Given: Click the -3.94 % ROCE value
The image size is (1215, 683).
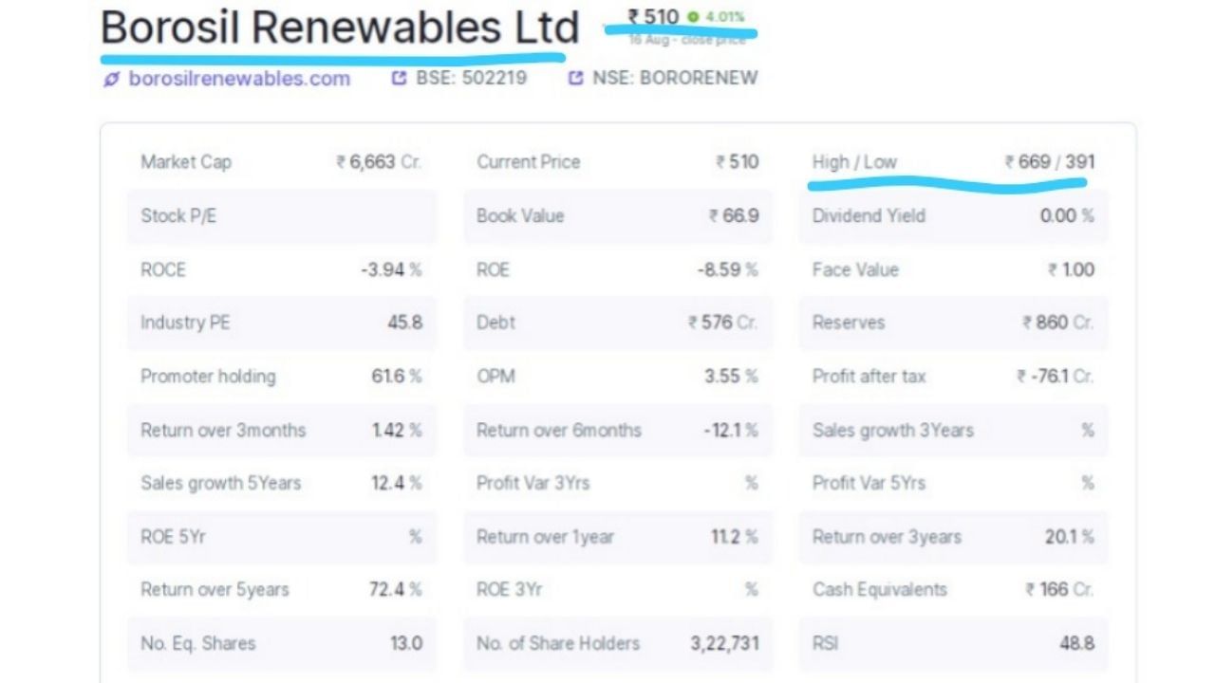Looking at the screenshot, I should pos(391,270).
